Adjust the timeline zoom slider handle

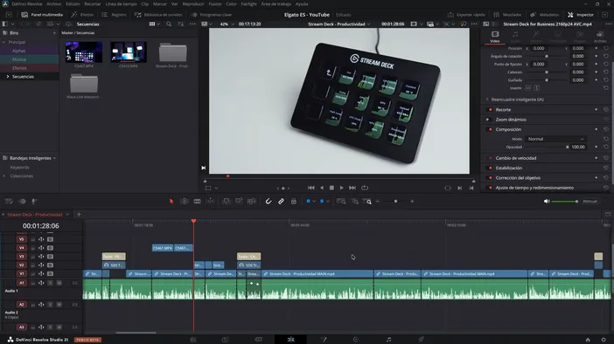[x=395, y=202]
